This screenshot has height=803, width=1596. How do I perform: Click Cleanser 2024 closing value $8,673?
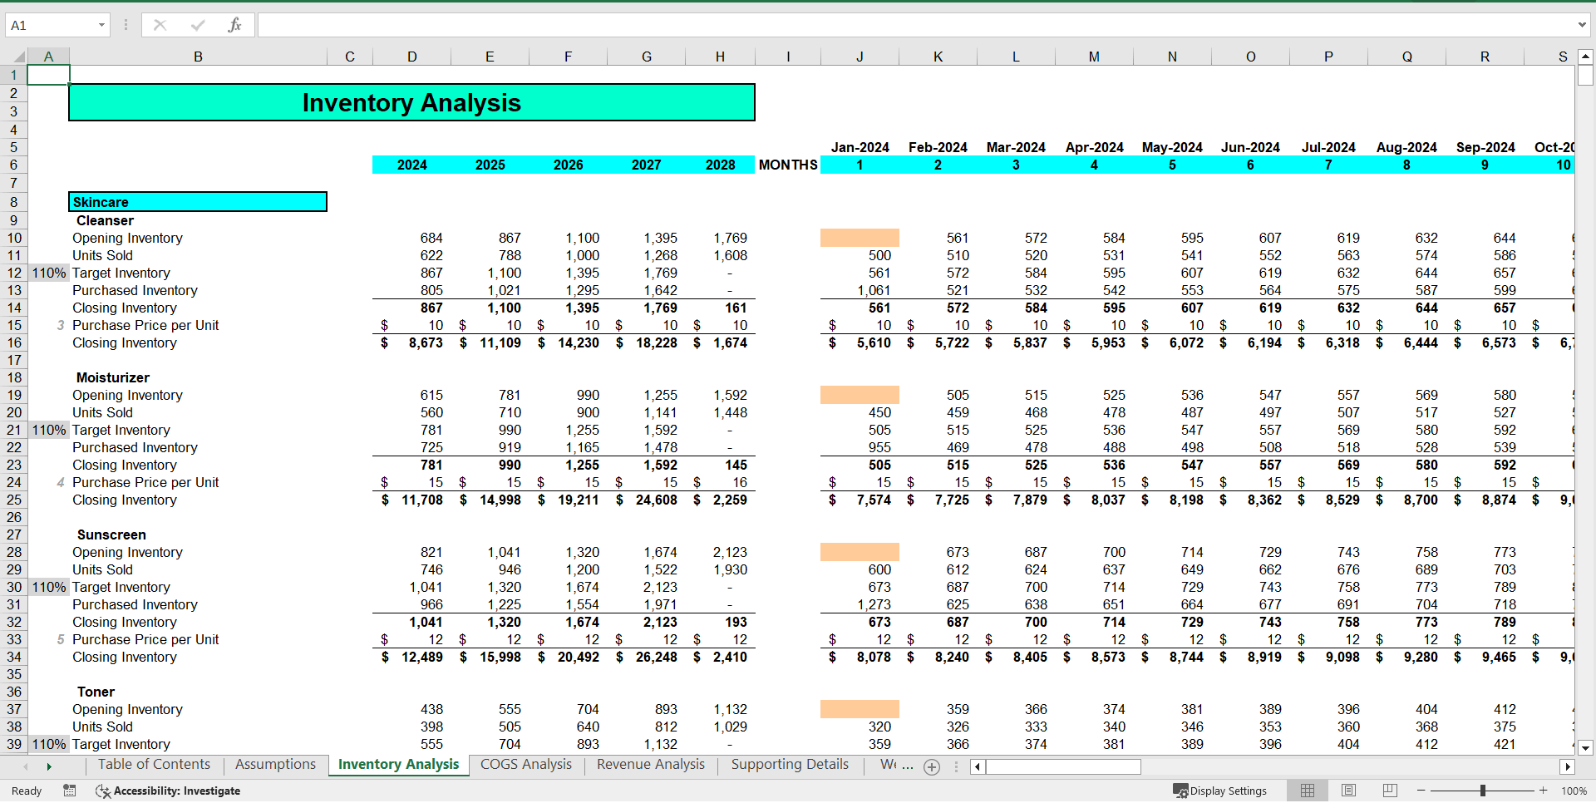coord(411,342)
